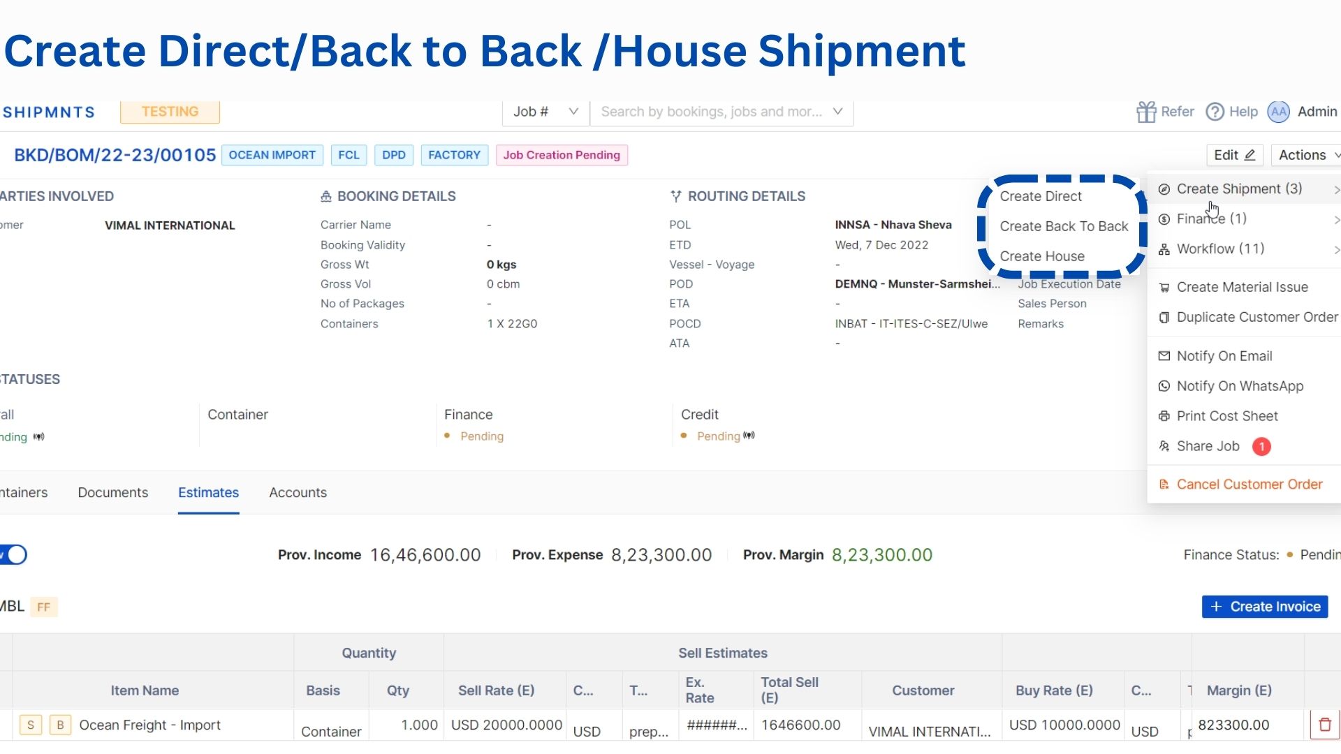Open the Job # dropdown

pyautogui.click(x=545, y=112)
